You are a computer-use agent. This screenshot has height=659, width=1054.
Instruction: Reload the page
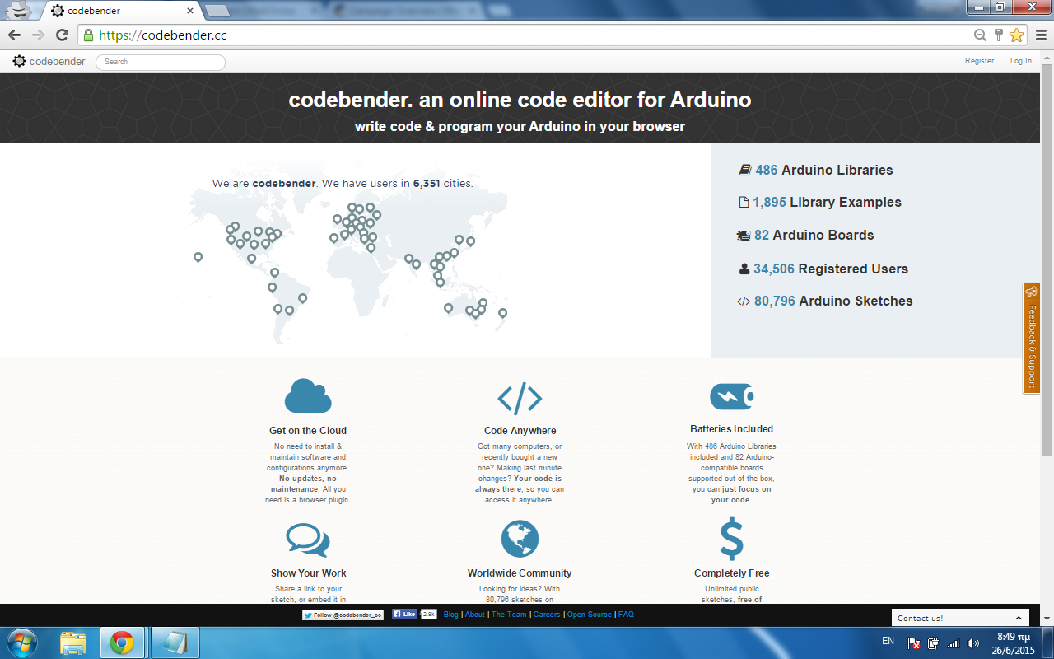[x=62, y=35]
